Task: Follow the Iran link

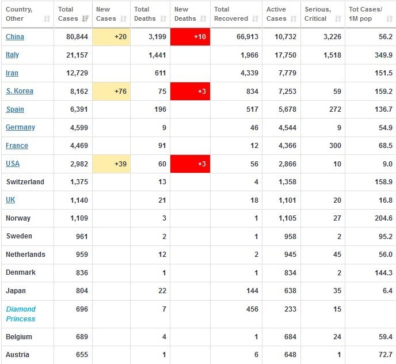Action: tap(12, 73)
